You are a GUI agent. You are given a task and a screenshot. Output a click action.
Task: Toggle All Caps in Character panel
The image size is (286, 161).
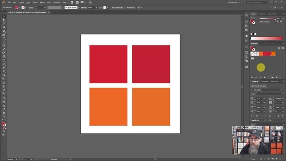pos(252,116)
